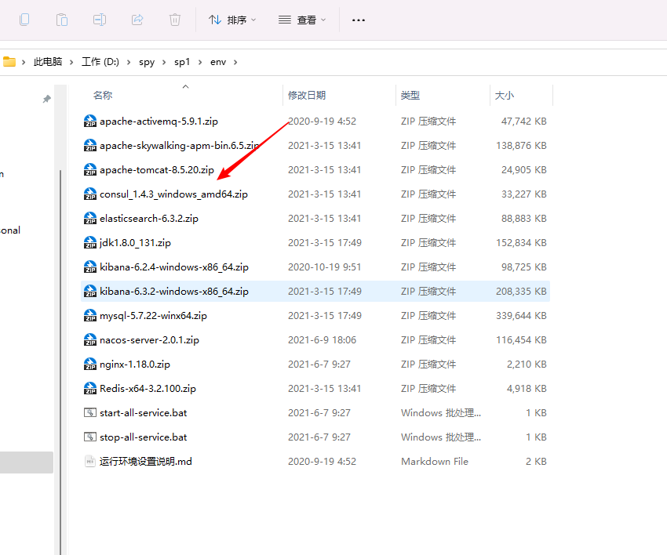The height and width of the screenshot is (555, 667).
Task: Select kibana-6.3.2-windows-x86_64.zip file icon
Action: point(90,291)
